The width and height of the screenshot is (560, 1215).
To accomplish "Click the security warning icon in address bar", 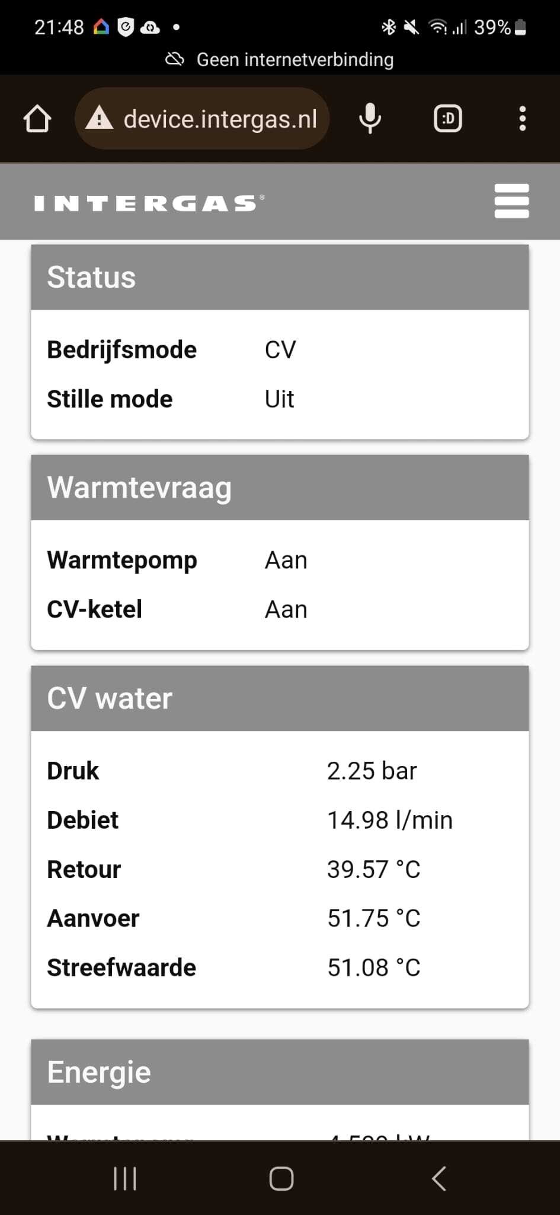I will 100,118.
